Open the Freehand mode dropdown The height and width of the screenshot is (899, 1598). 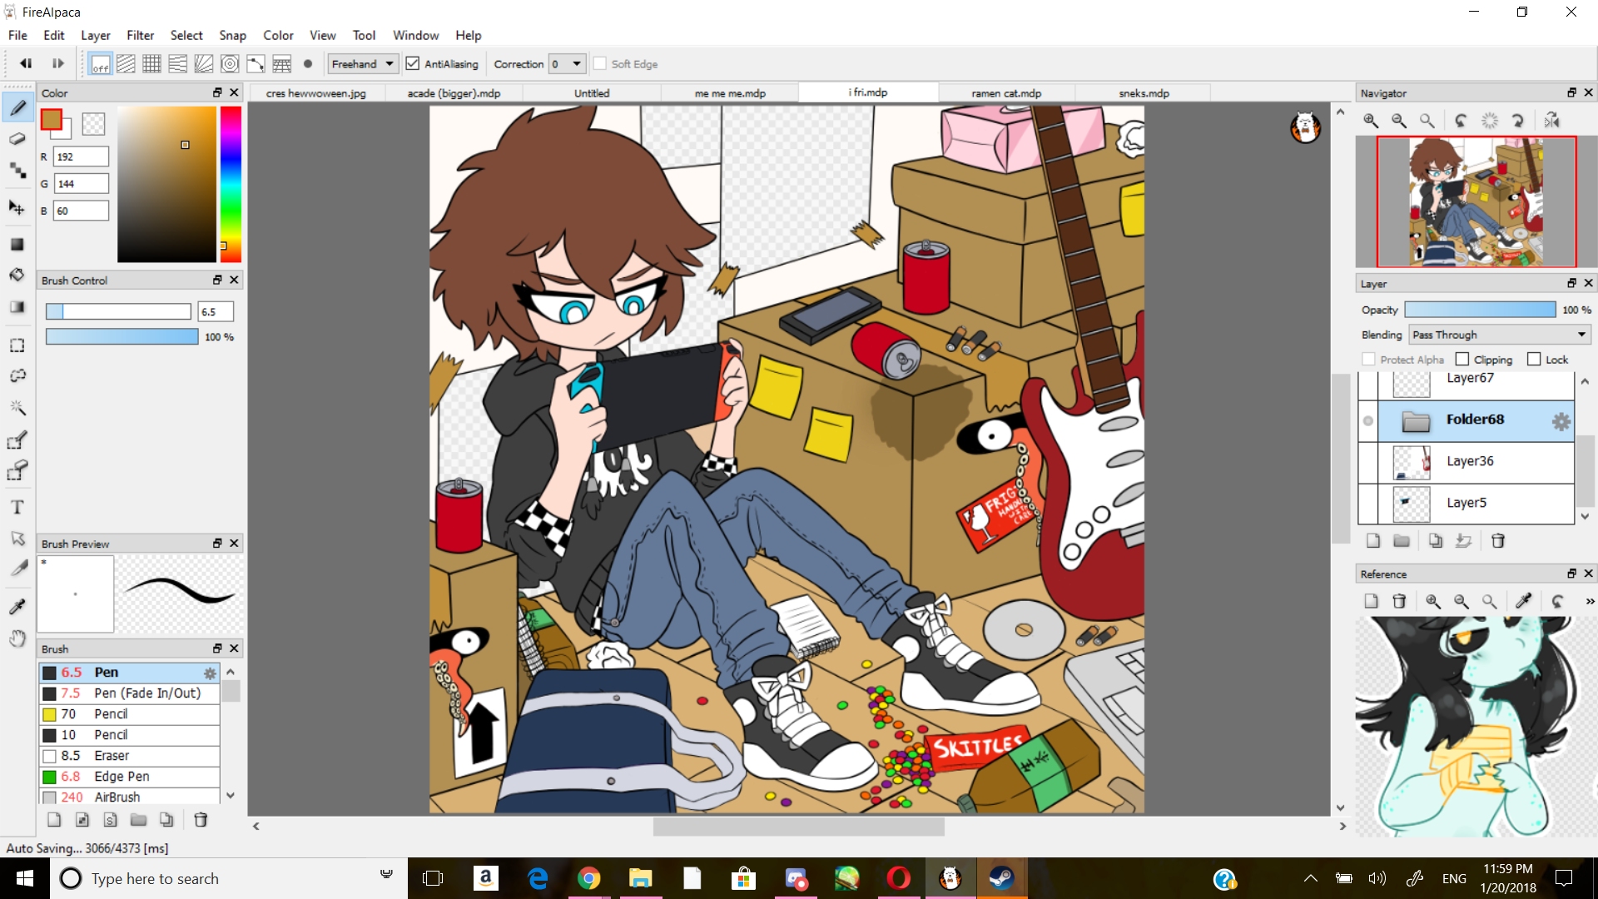(x=363, y=64)
